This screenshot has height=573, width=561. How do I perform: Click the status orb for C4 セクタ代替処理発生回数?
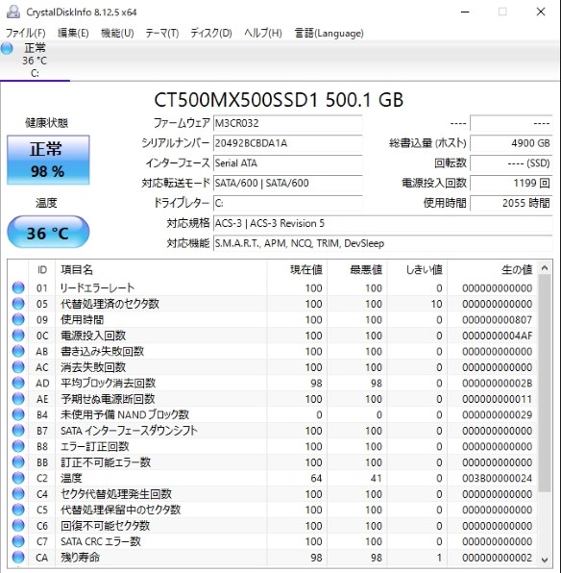[x=18, y=494]
